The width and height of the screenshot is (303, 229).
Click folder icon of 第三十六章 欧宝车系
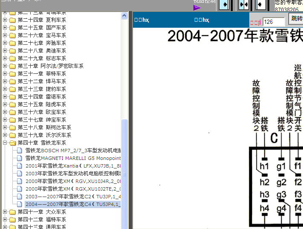[12, 112]
